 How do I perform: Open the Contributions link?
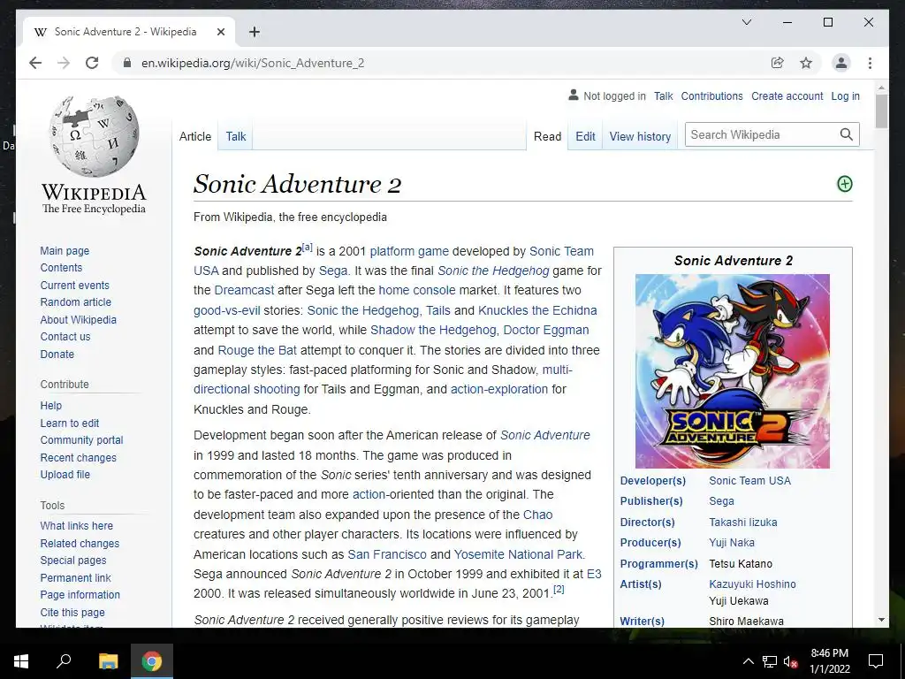pos(711,95)
